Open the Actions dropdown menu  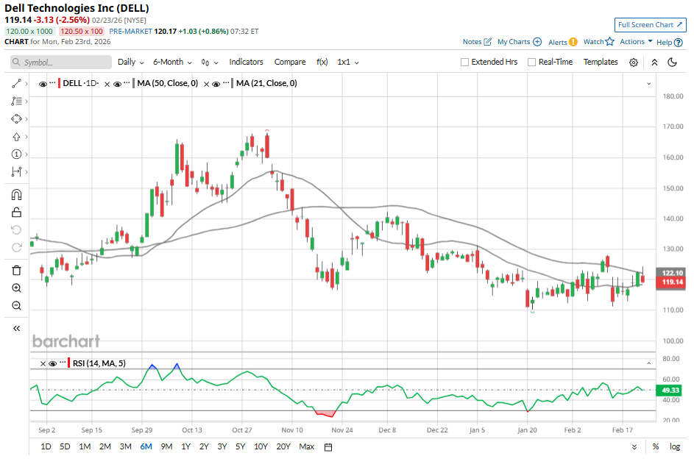coord(636,42)
